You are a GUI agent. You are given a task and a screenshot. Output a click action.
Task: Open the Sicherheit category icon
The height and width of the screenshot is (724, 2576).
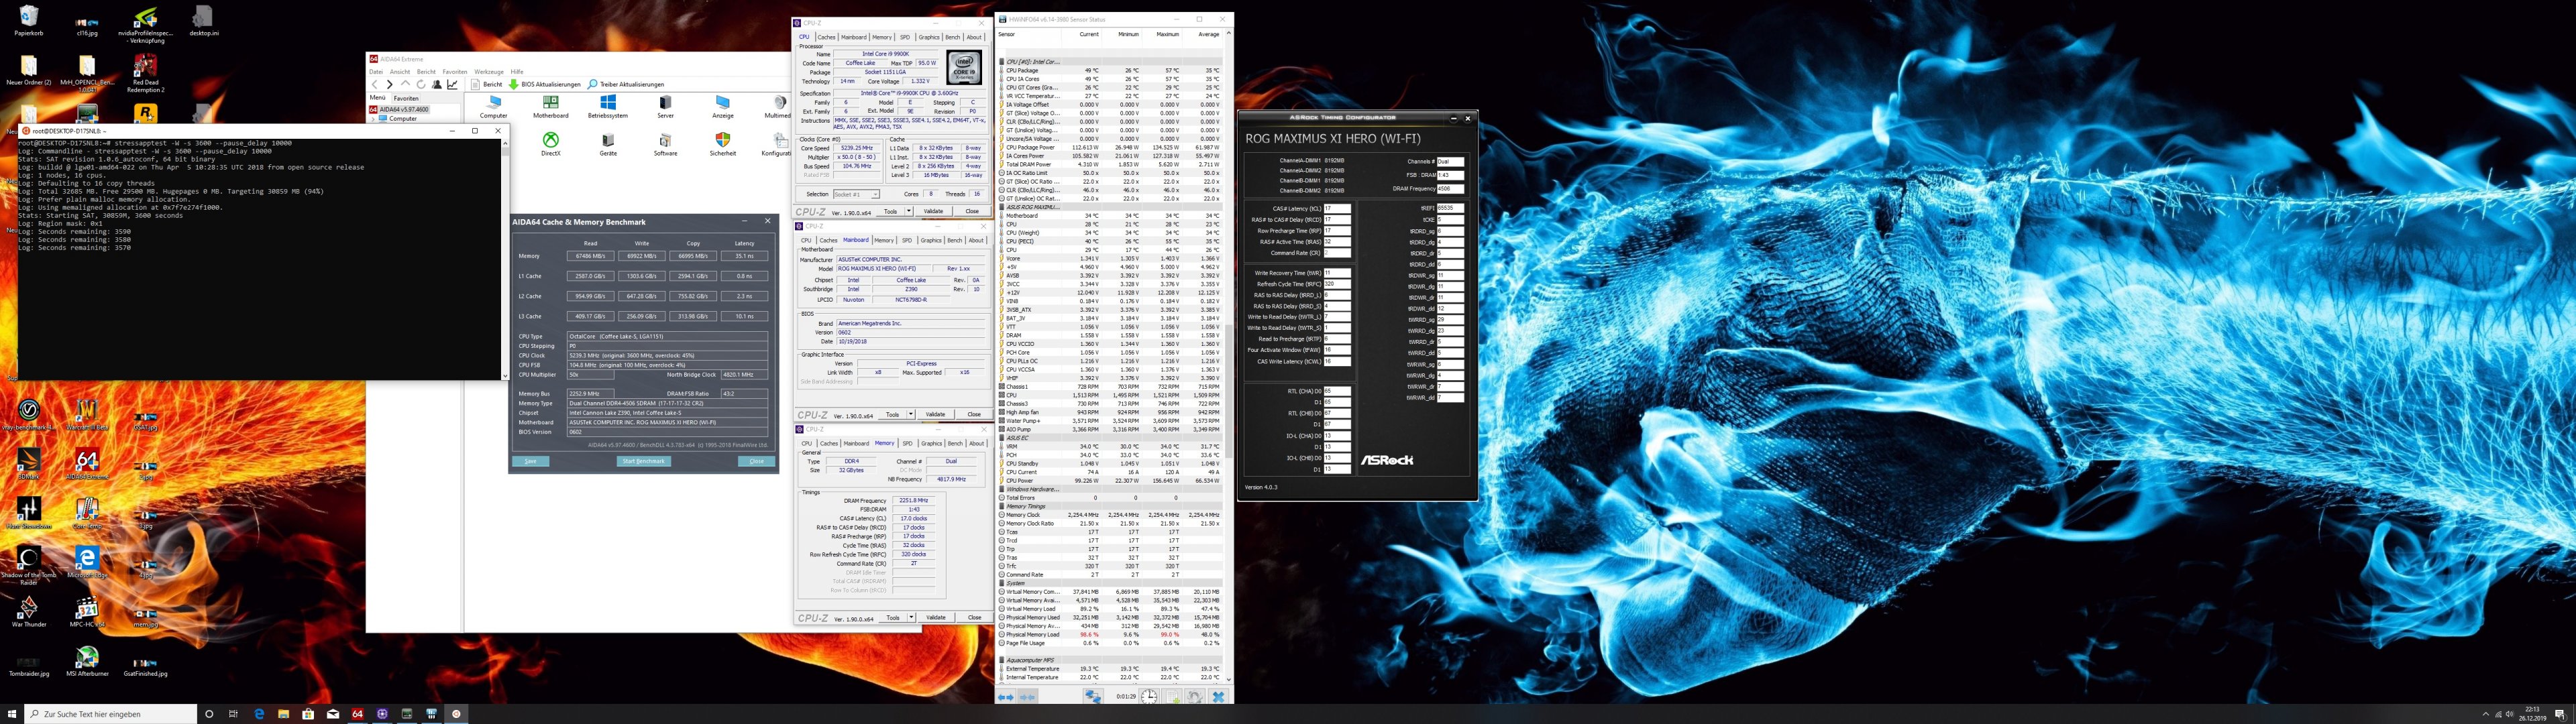(723, 145)
